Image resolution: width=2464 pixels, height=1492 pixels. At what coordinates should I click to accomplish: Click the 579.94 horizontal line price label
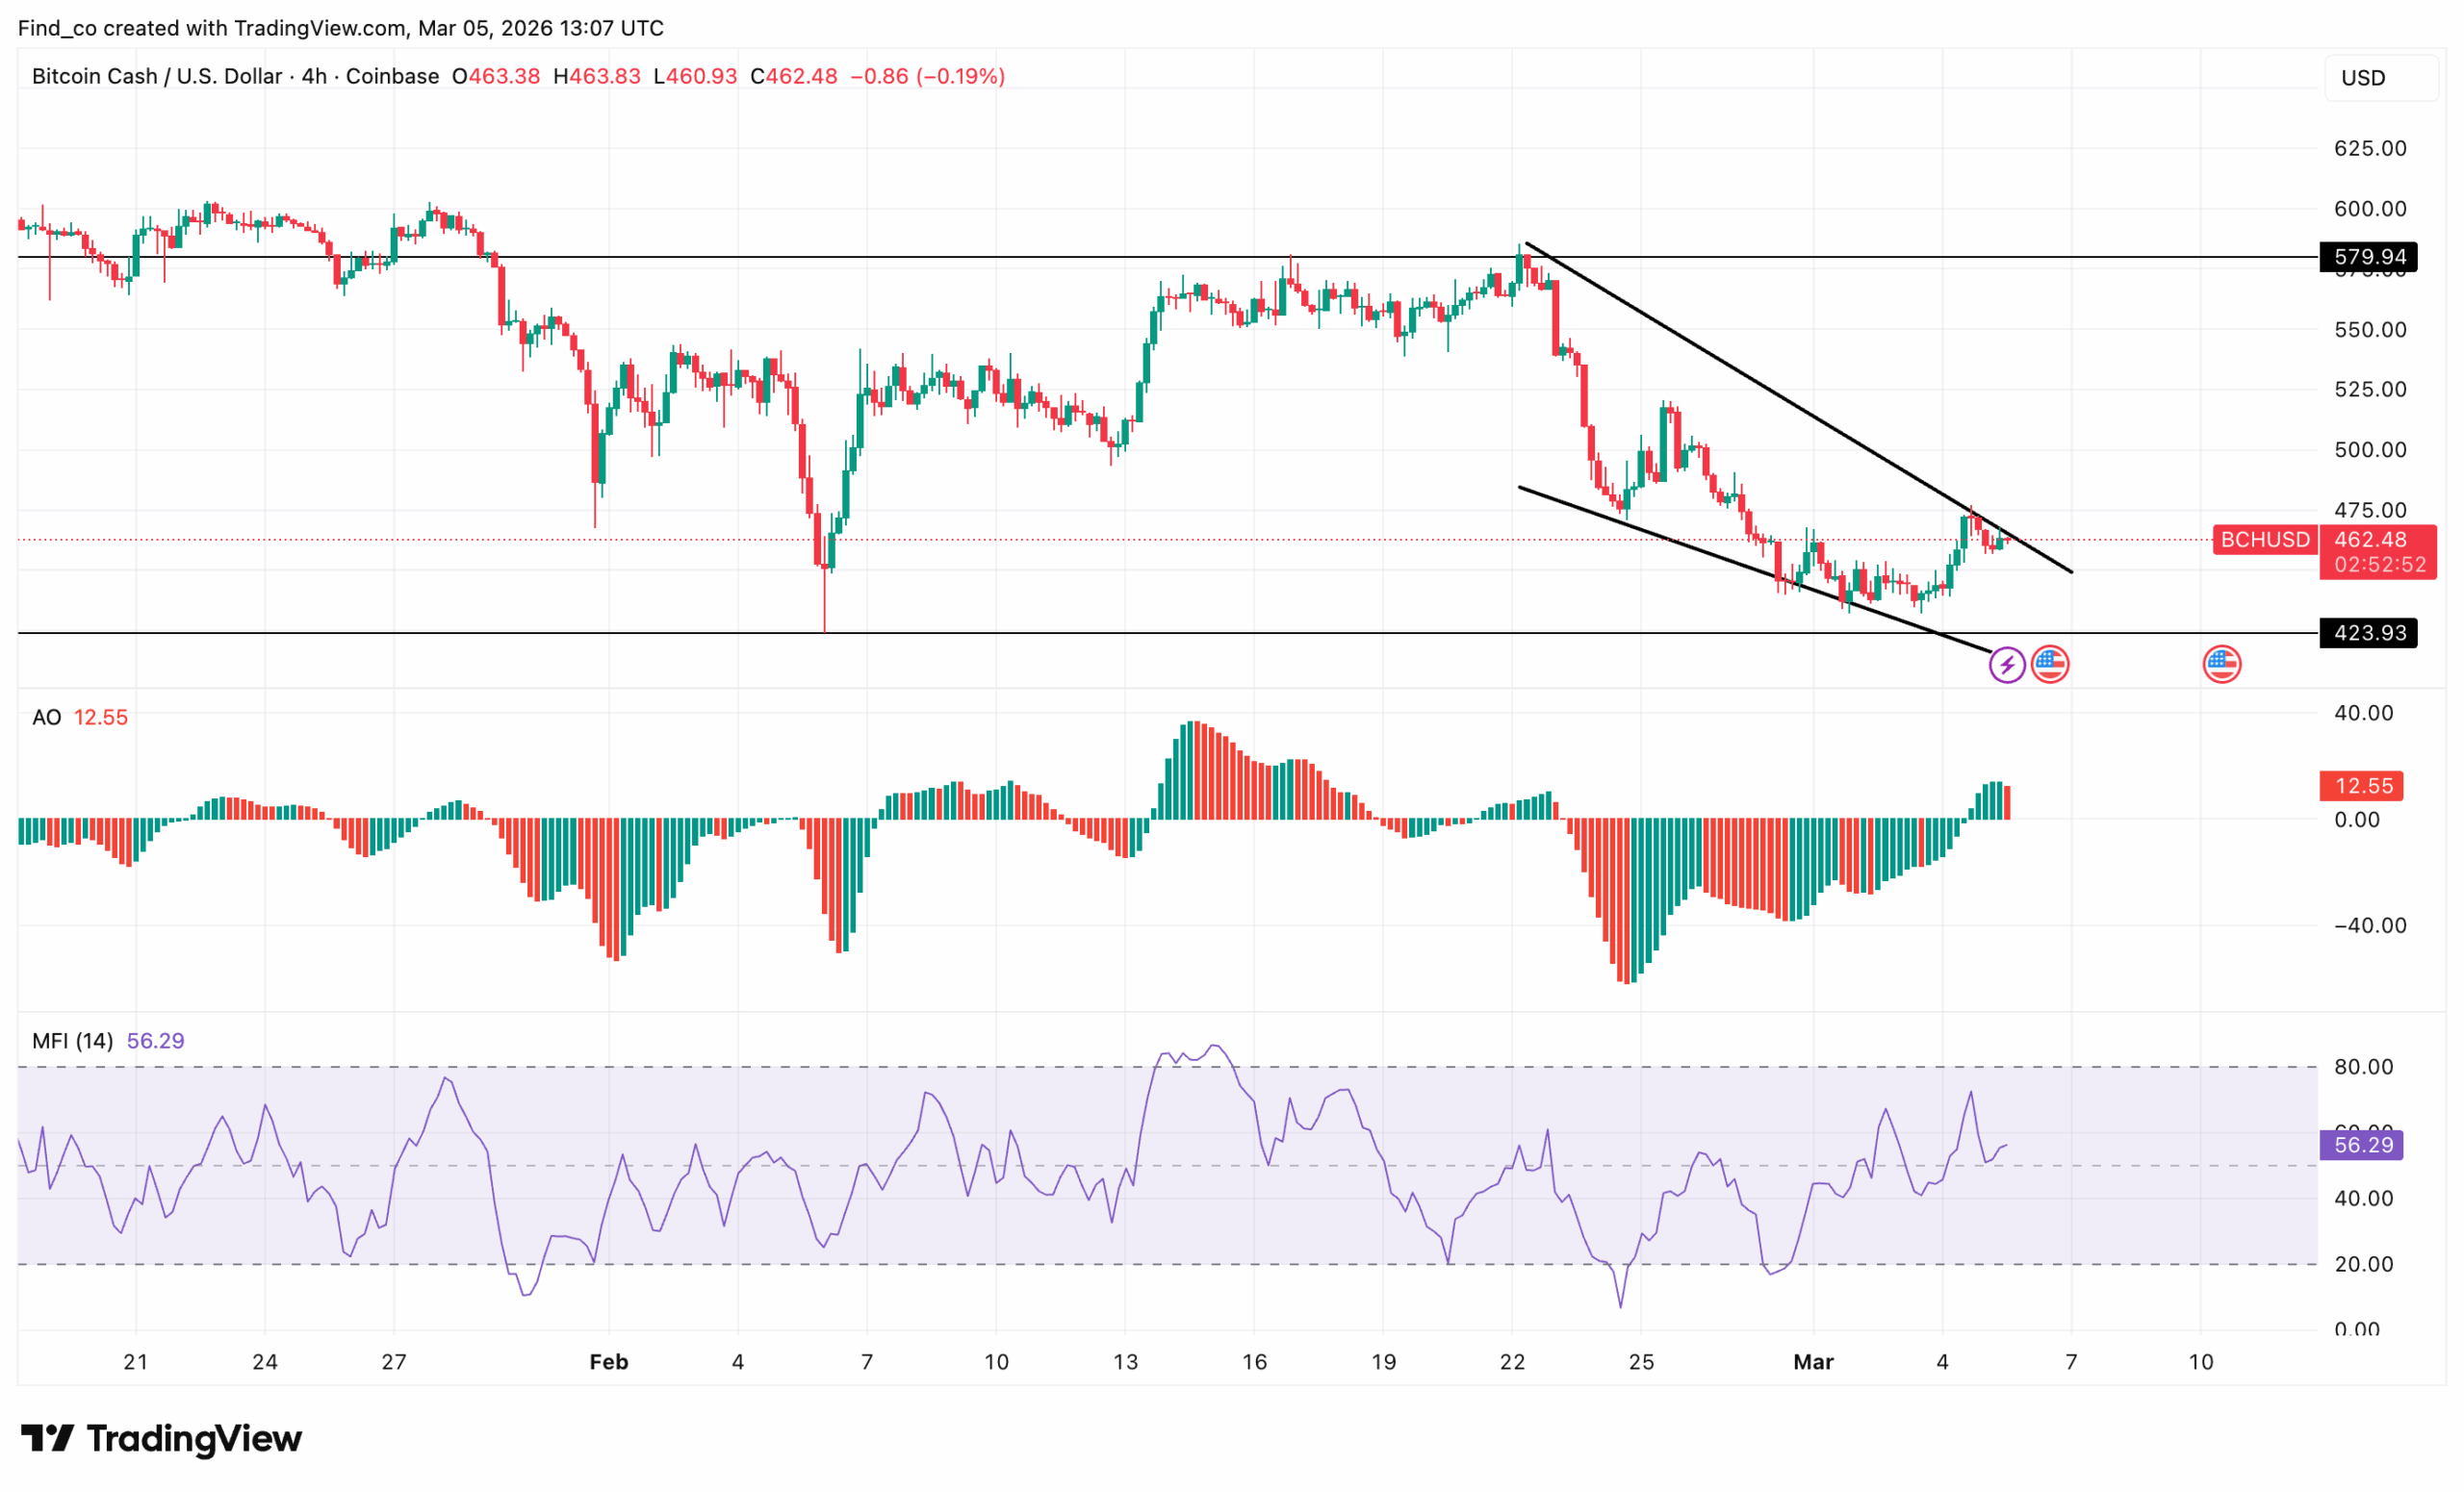(x=2369, y=257)
